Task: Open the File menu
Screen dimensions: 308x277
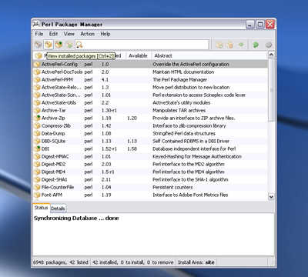Action: [x=39, y=34]
